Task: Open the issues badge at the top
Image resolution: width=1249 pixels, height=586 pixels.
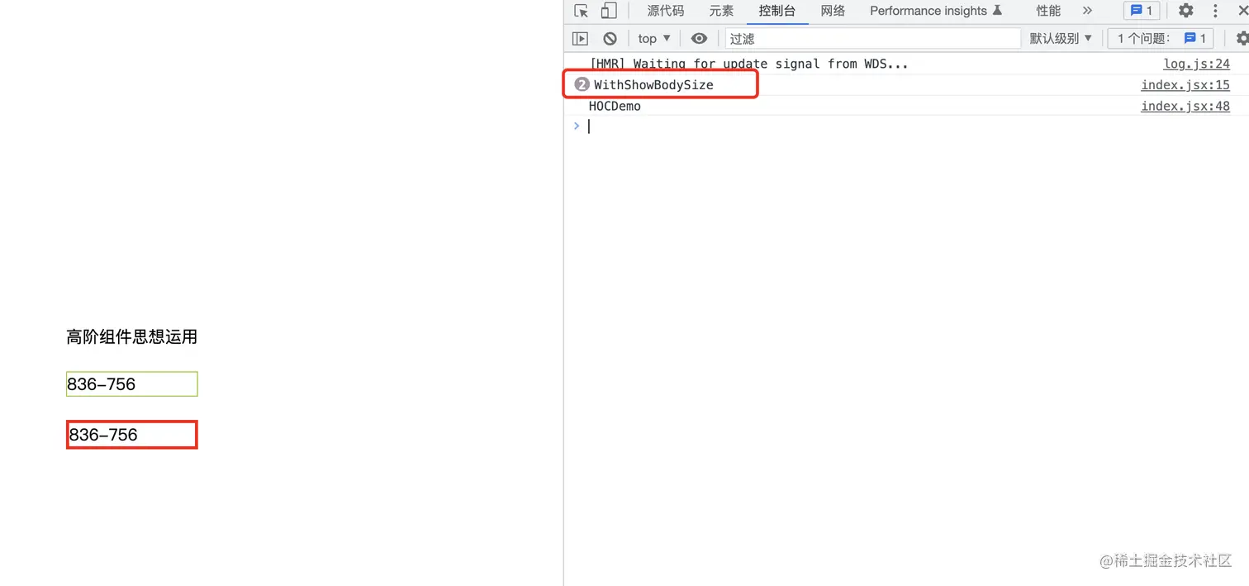Action: pyautogui.click(x=1142, y=11)
